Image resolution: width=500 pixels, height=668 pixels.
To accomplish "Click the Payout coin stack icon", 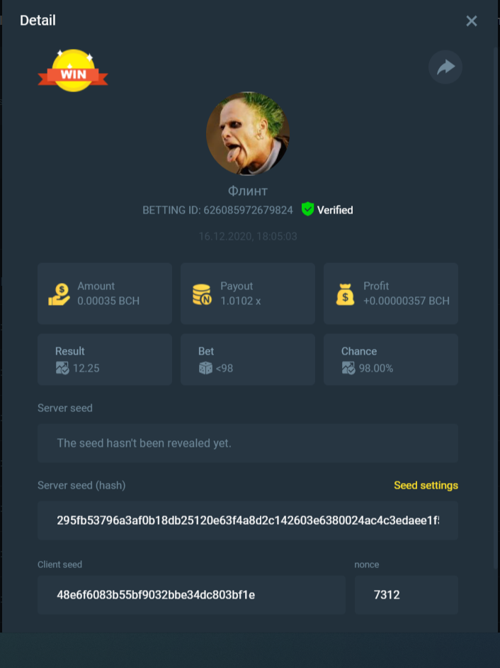I will coord(202,294).
